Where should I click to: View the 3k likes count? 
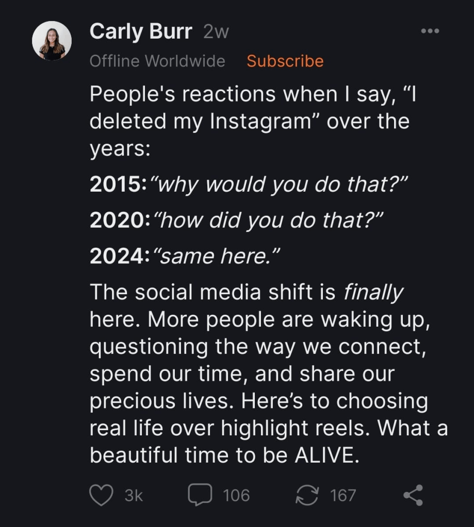click(x=134, y=495)
